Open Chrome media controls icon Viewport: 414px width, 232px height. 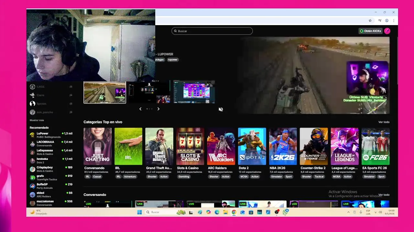pos(379,21)
